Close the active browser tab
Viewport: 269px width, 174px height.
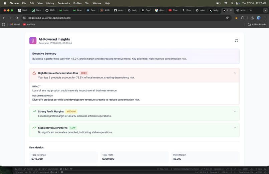click(x=231, y=10)
